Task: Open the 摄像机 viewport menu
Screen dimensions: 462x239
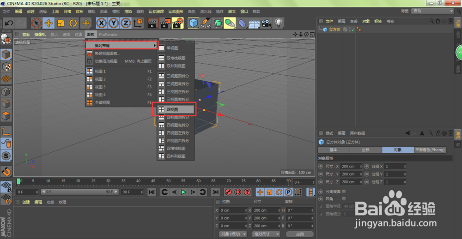Action: pos(40,35)
